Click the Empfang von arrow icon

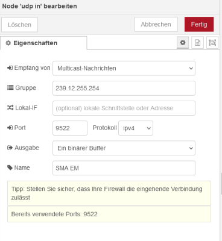(10, 68)
